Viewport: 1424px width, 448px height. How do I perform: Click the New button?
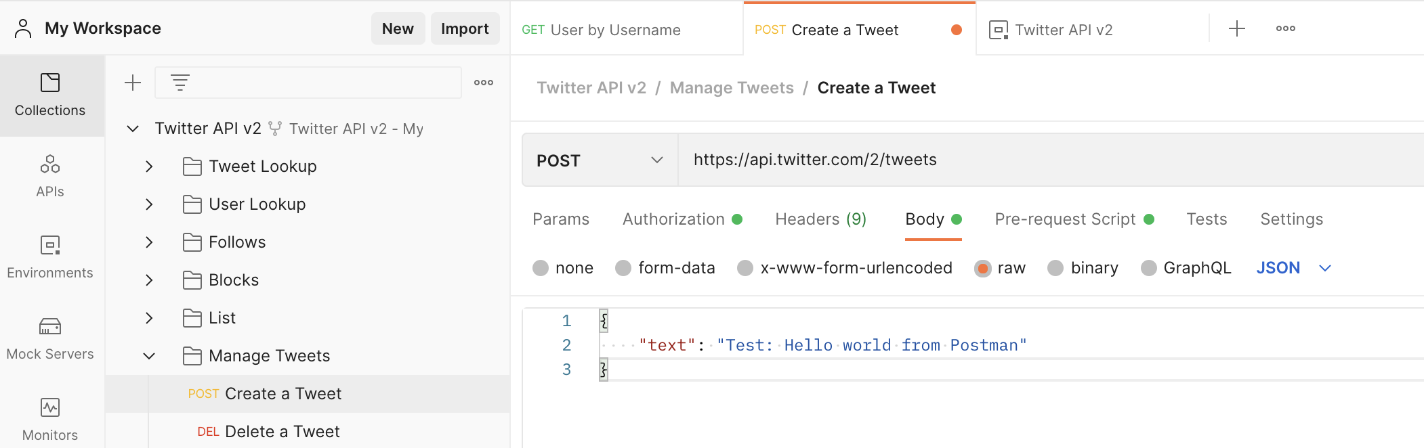(398, 28)
